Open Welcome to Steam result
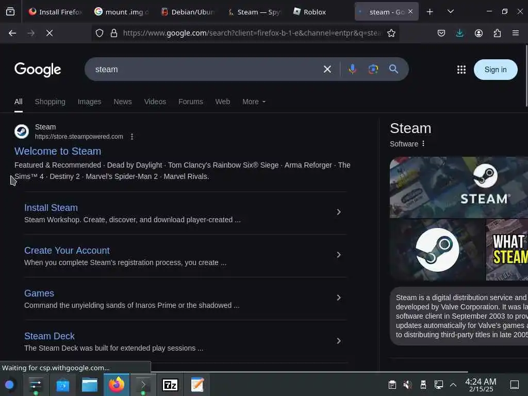The image size is (528, 396). pos(58,151)
